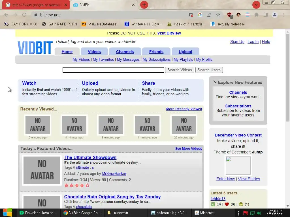Close the VidBit browser tab
This screenshot has height=217, width=290.
(133, 5)
